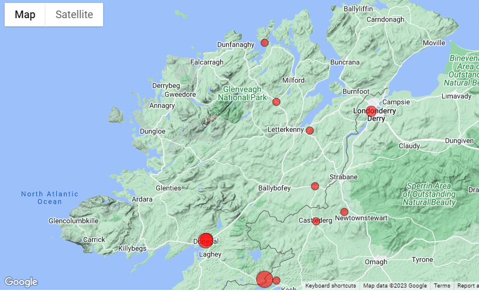Select the red marker at Letterkenny
Image resolution: width=479 pixels, height=294 pixels.
coord(310,131)
